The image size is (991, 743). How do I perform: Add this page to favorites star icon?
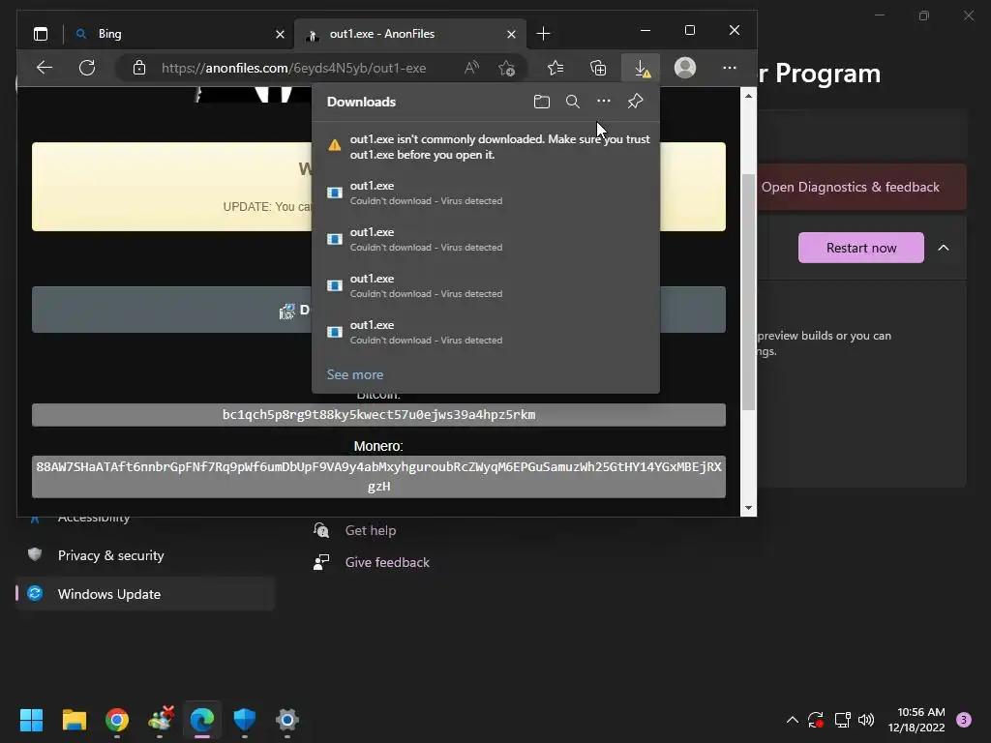(x=506, y=68)
